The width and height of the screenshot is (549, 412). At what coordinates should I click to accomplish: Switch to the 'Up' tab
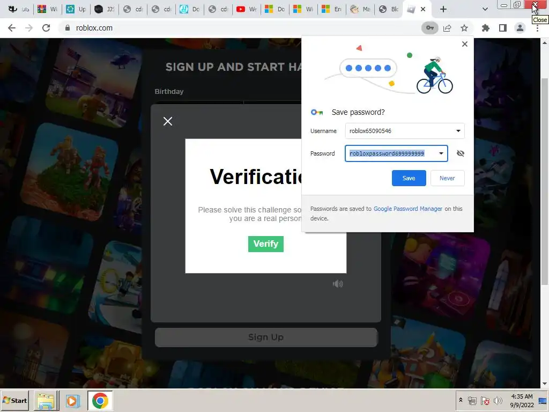[x=76, y=9]
